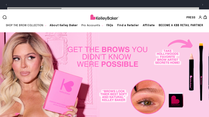
Task: Click the pink curved arrow graphic
Action: coord(180,44)
